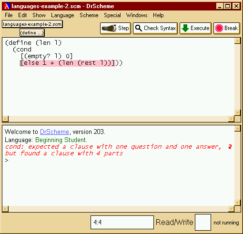Viewport: 243px width, 234px height.
Task: Follow the DrScheme hyperlink in the welcome message
Action: 54,132
